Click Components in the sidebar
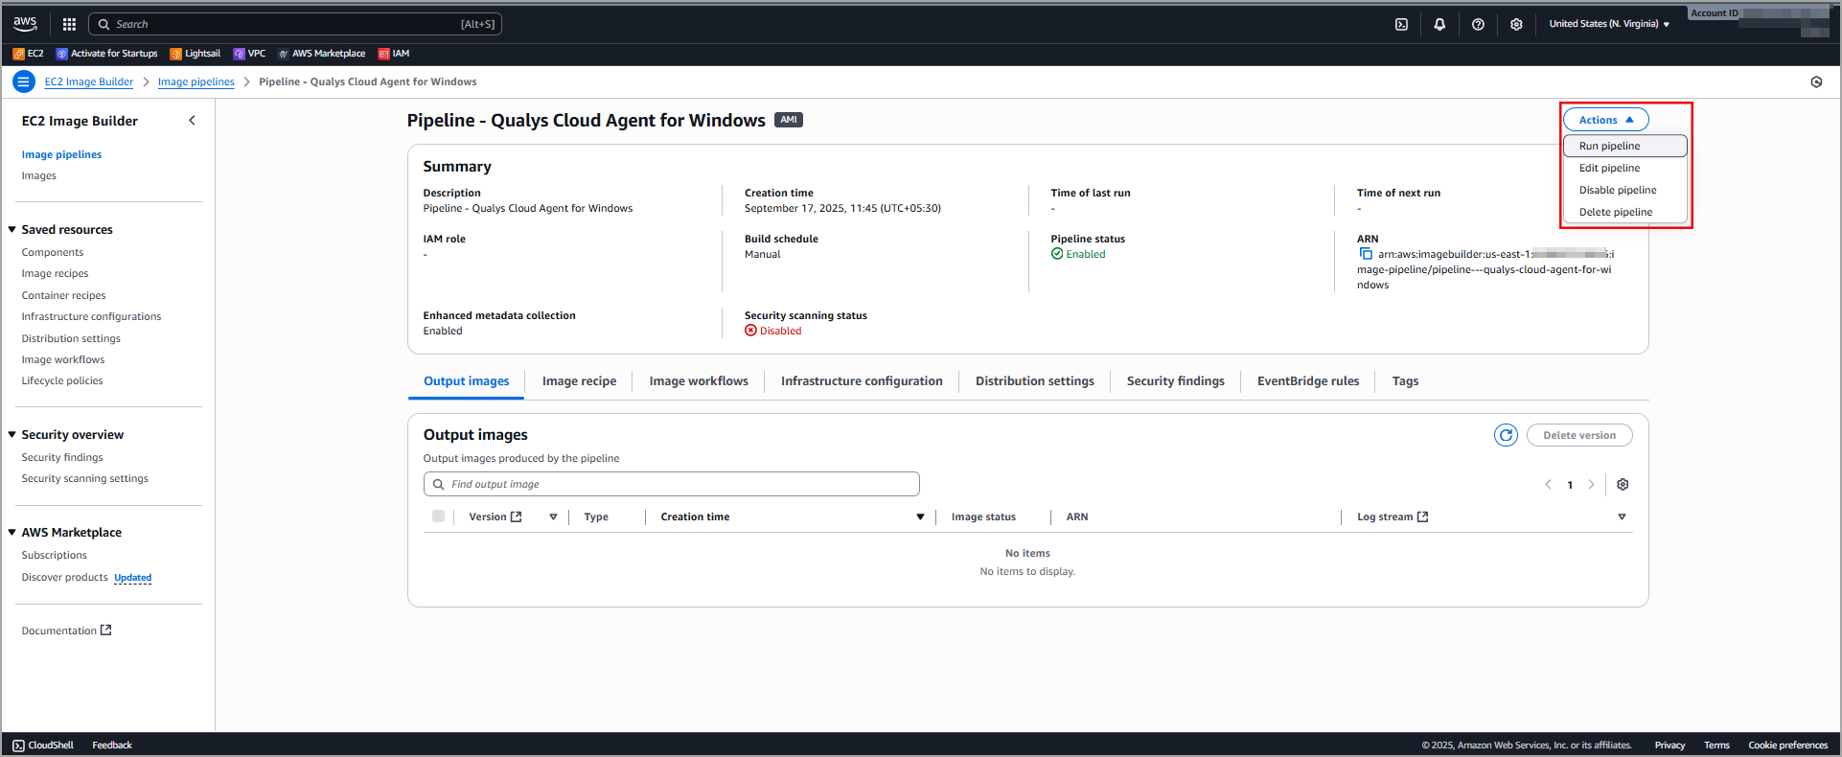 coord(53,253)
